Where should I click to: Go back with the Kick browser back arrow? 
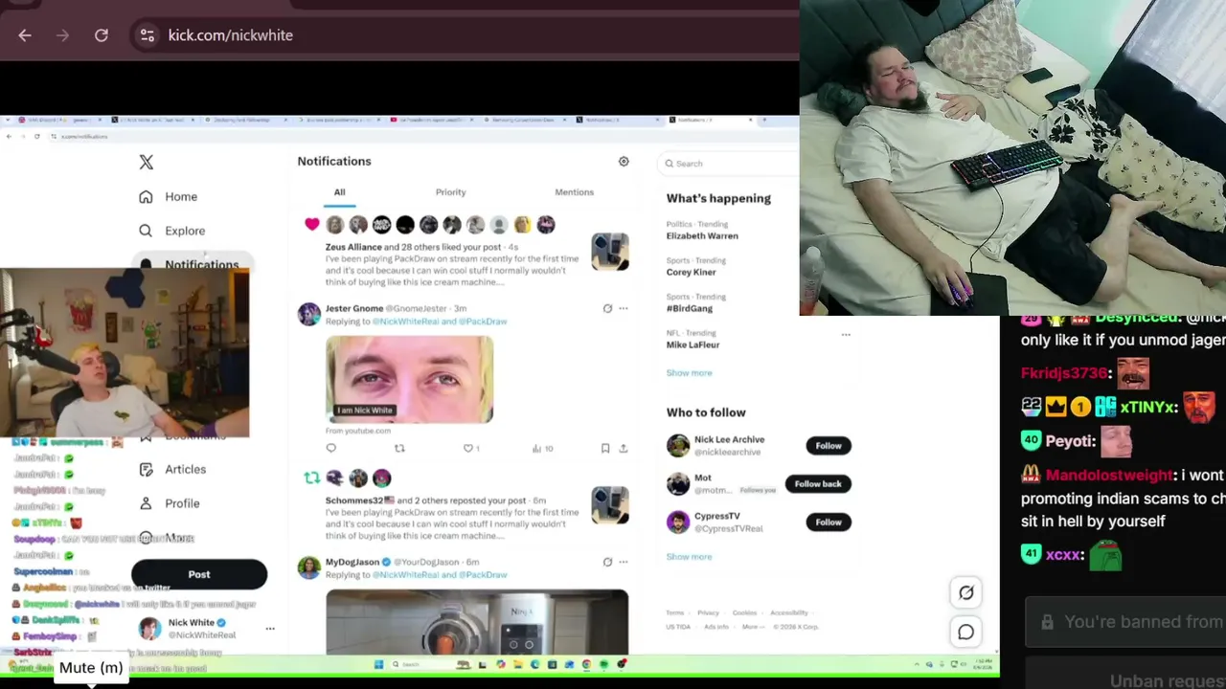25,35
